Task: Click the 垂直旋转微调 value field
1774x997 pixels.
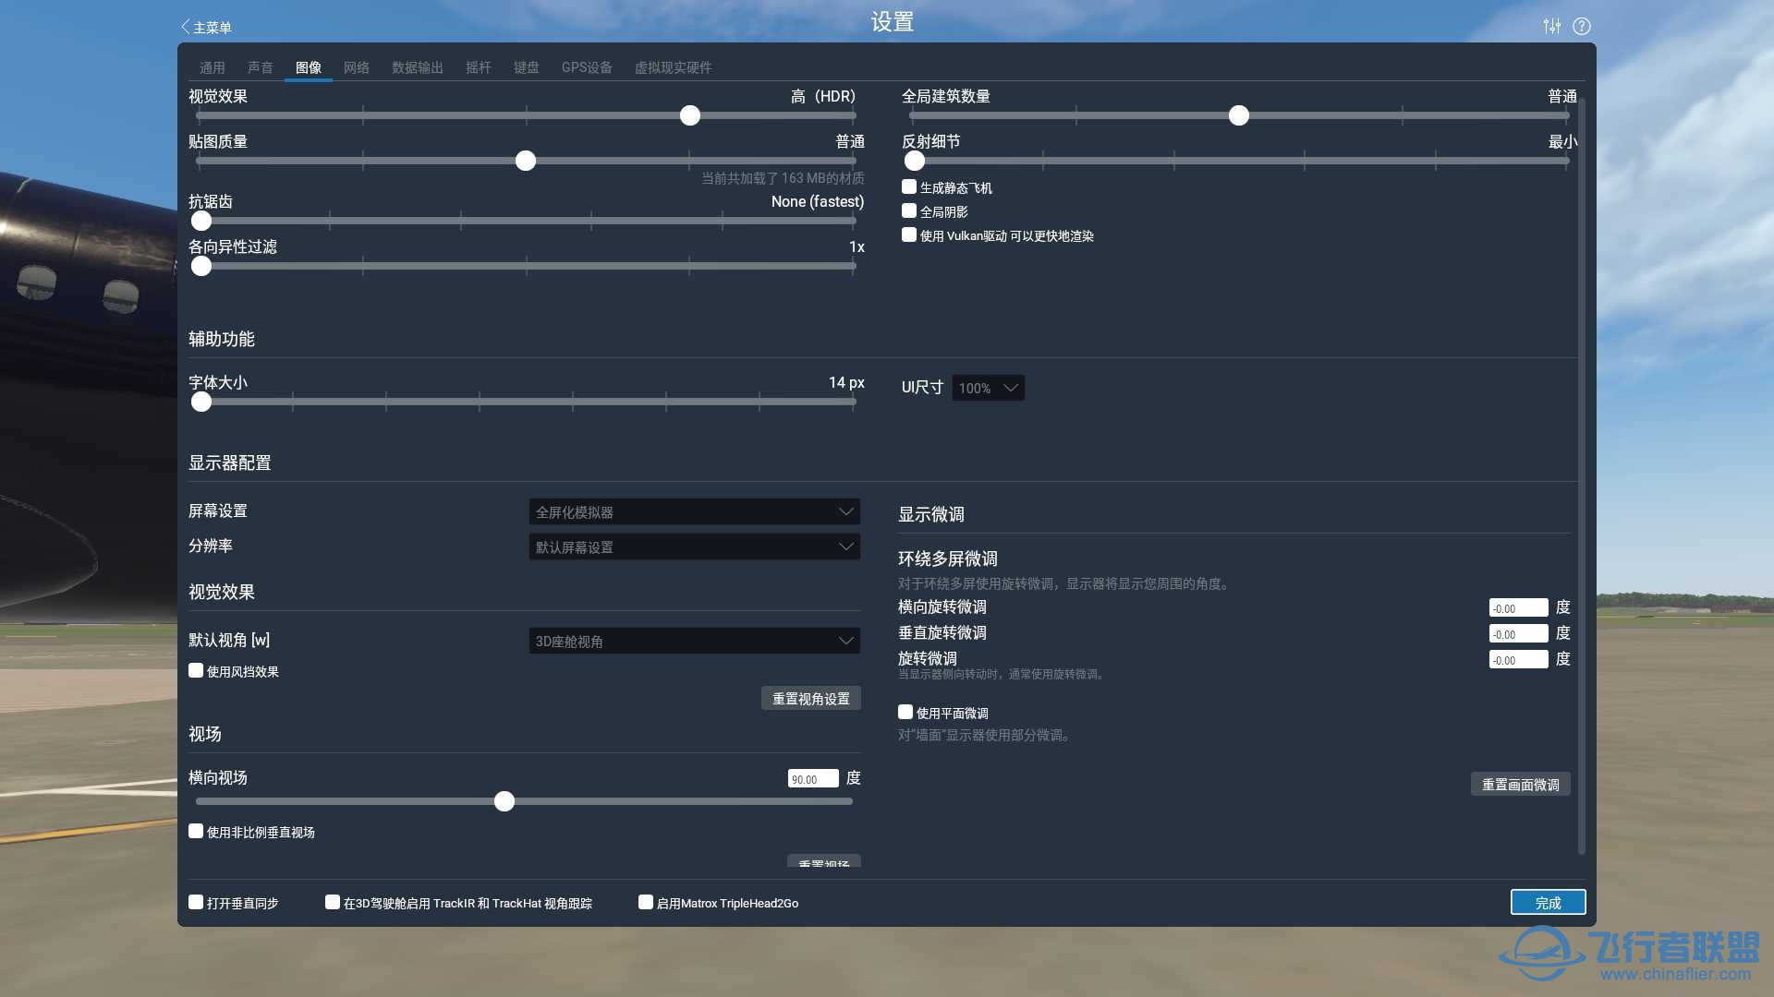Action: pos(1519,633)
